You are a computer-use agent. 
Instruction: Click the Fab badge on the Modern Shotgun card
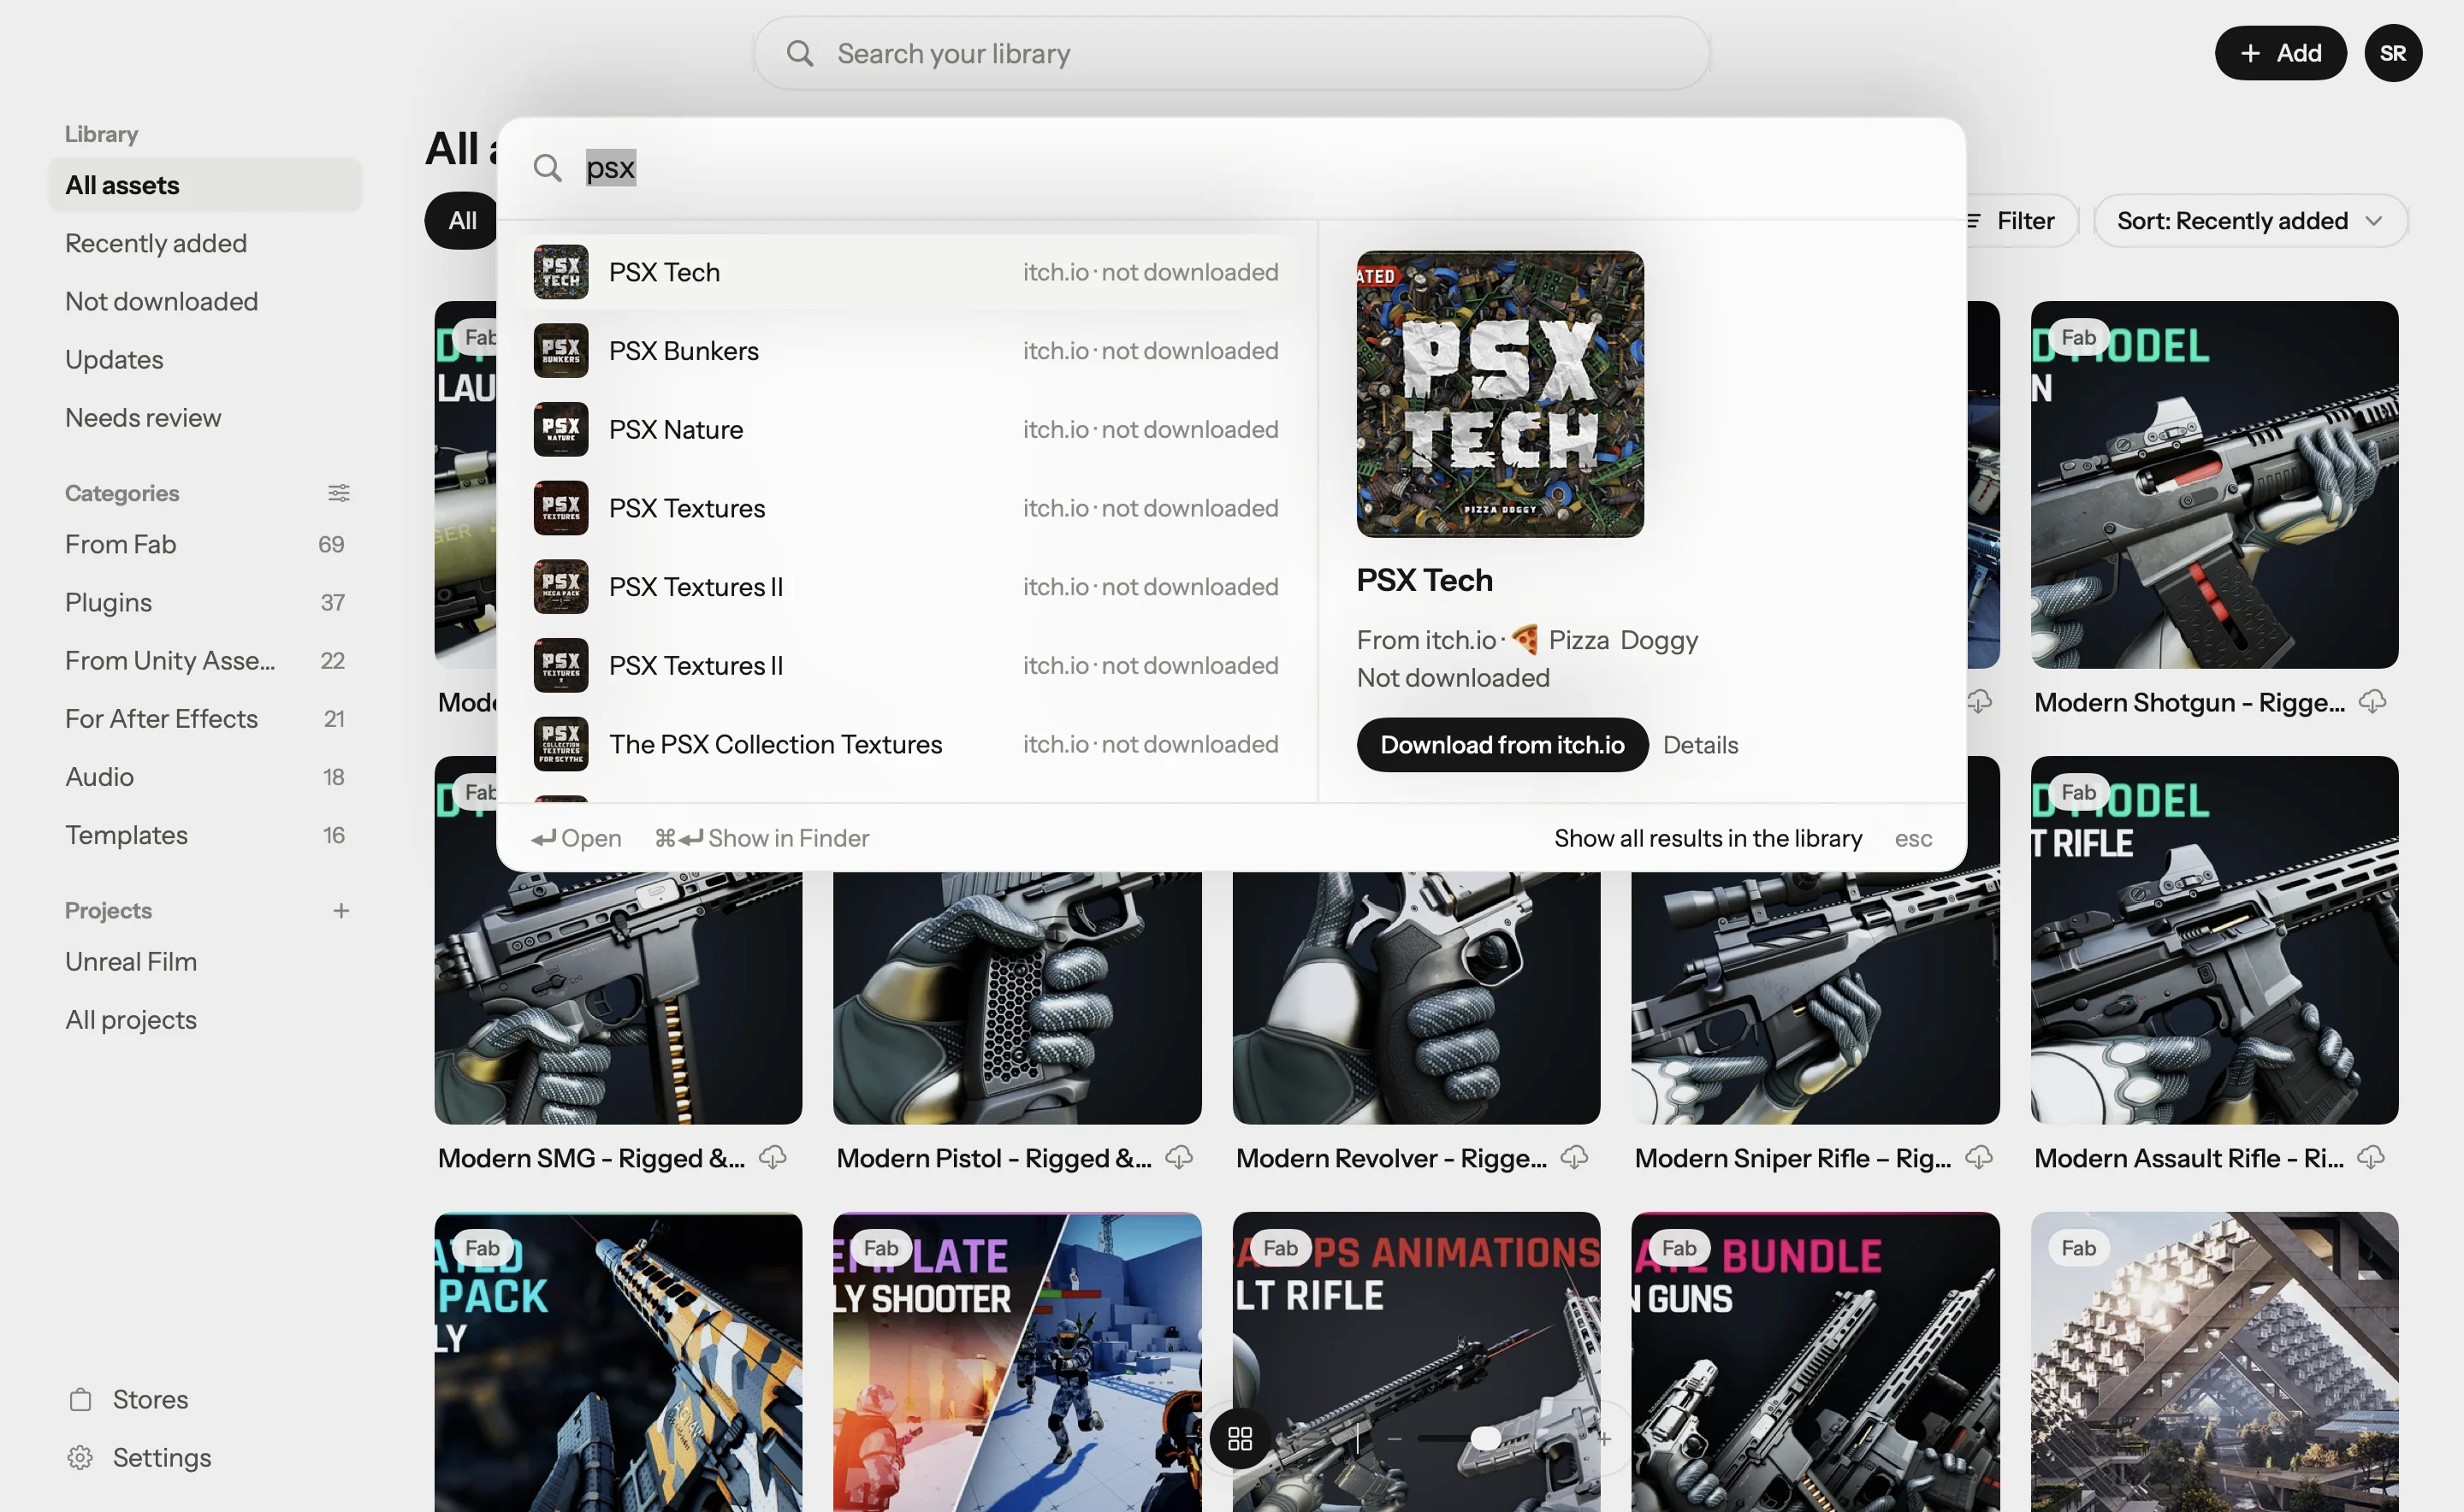click(x=2078, y=338)
